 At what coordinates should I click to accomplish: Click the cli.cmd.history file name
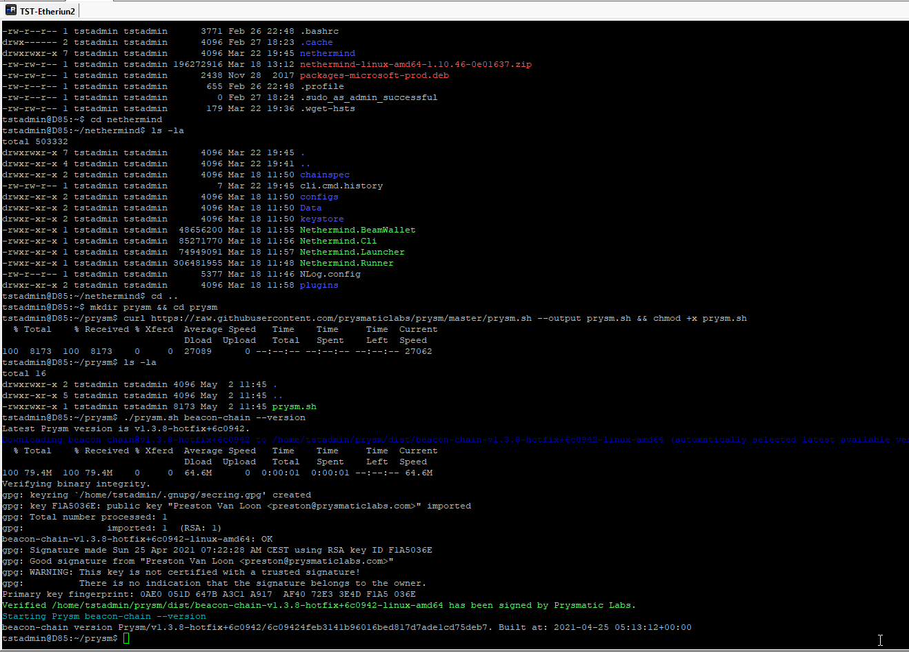[341, 186]
